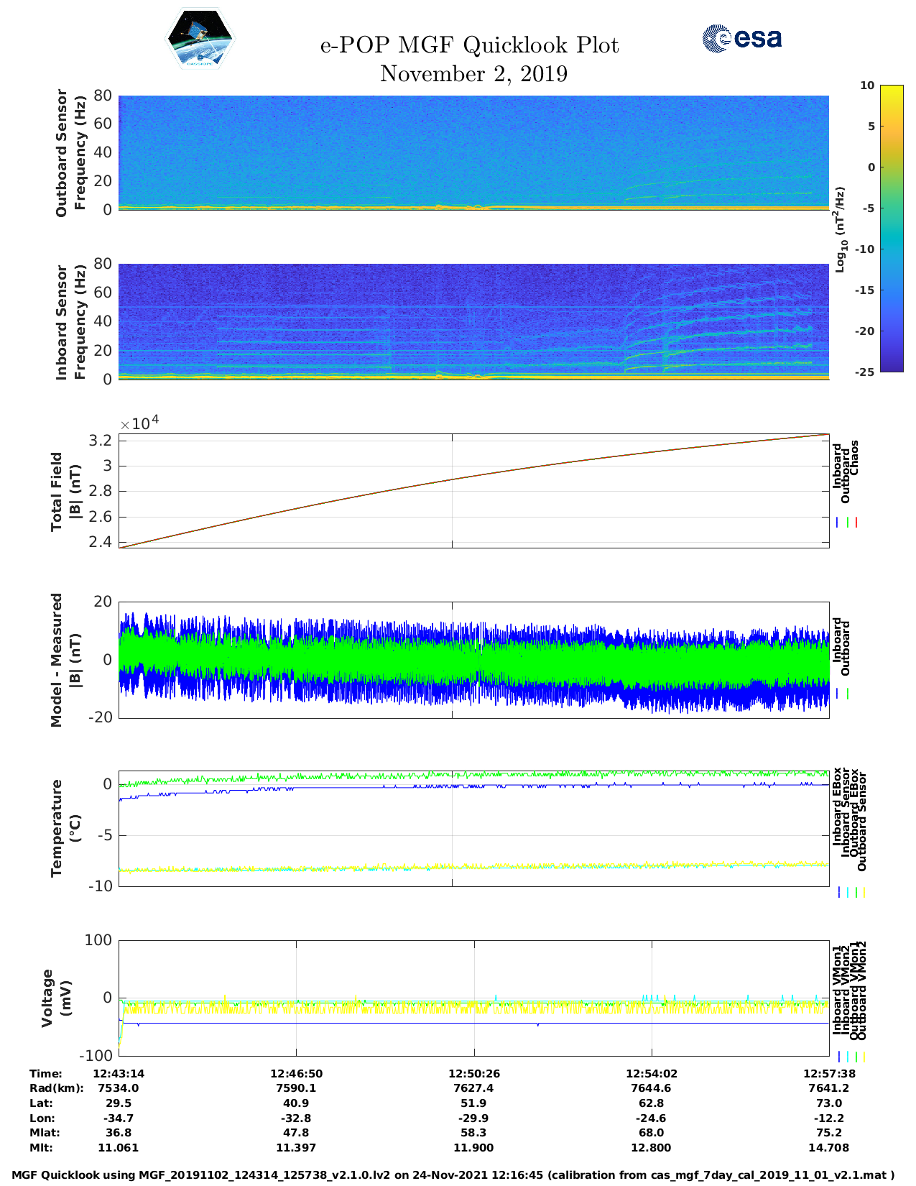916x1186 pixels.
Task: Click the Model - Measured residual plot
Action: pyautogui.click(x=473, y=660)
